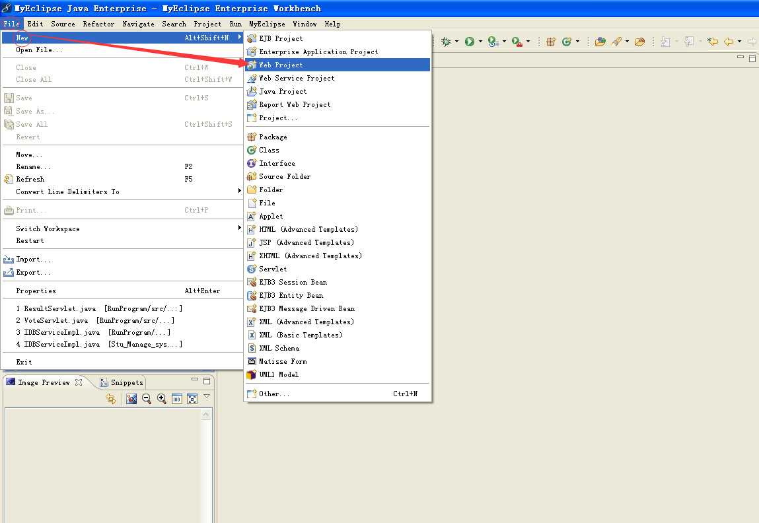Click the Open Type folder toolbar icon

(x=600, y=42)
